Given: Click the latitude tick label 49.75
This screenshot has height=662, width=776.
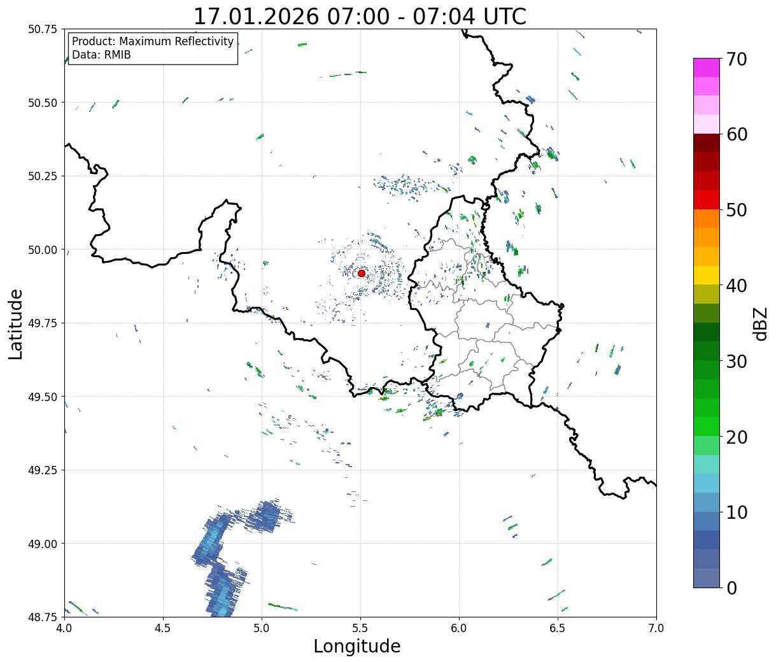Looking at the screenshot, I should (x=43, y=323).
